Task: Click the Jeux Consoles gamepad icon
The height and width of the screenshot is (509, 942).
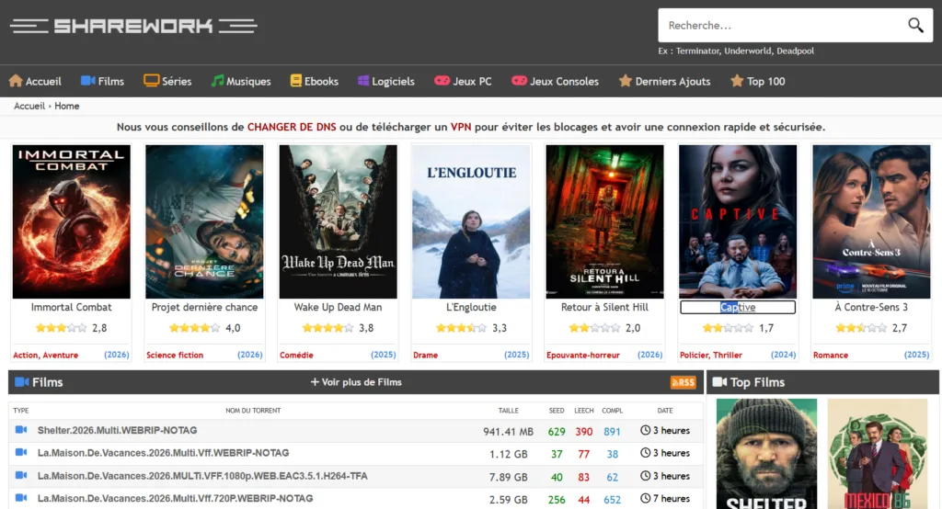Action: click(x=519, y=81)
